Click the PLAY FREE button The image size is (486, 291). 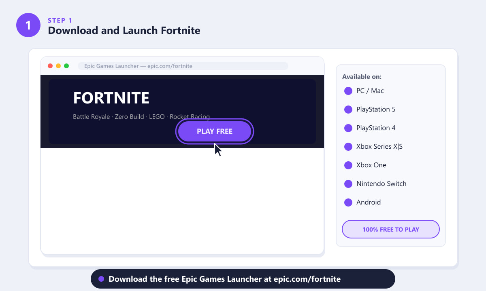[215, 131]
